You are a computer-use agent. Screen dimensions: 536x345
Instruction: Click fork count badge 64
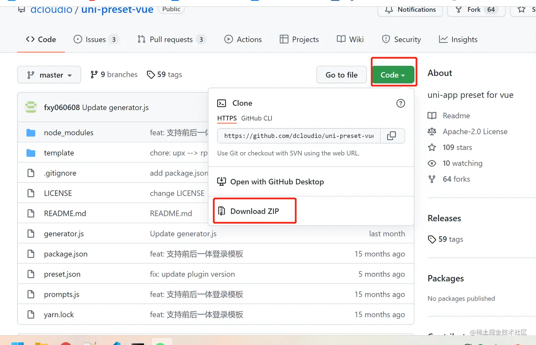point(491,10)
